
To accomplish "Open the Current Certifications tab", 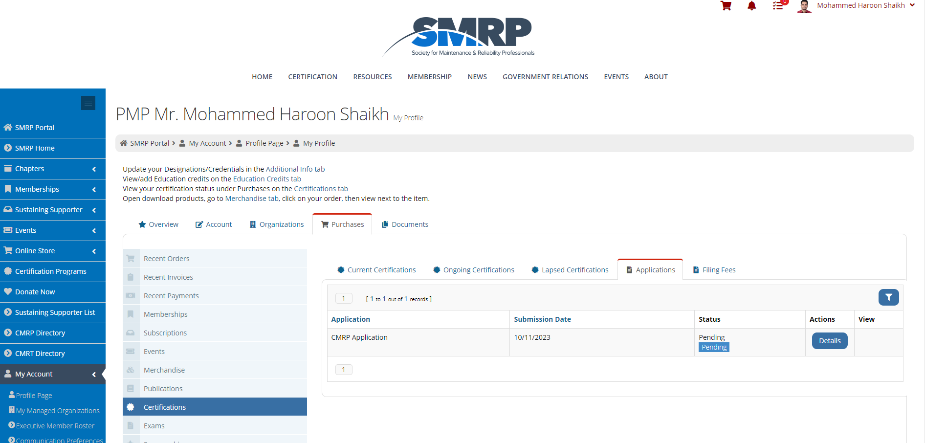I will [x=376, y=270].
